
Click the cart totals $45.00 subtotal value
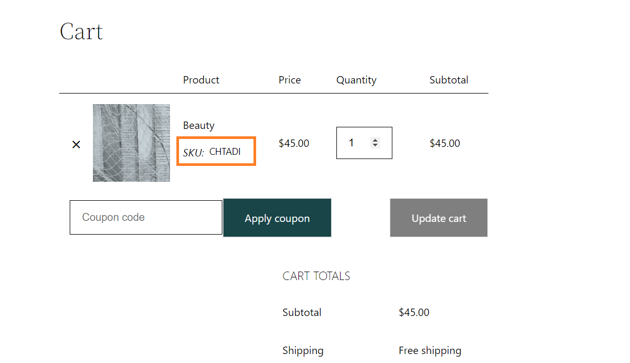[414, 312]
